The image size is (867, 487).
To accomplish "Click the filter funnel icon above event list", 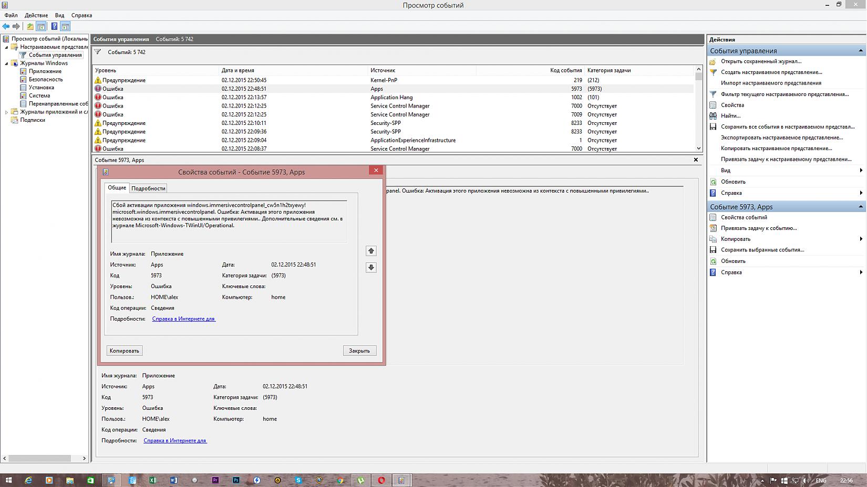I will [98, 52].
